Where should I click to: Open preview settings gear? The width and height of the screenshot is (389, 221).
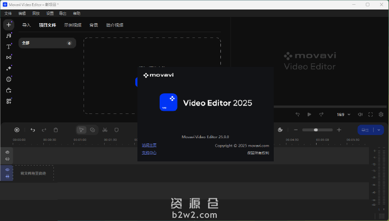[381, 114]
